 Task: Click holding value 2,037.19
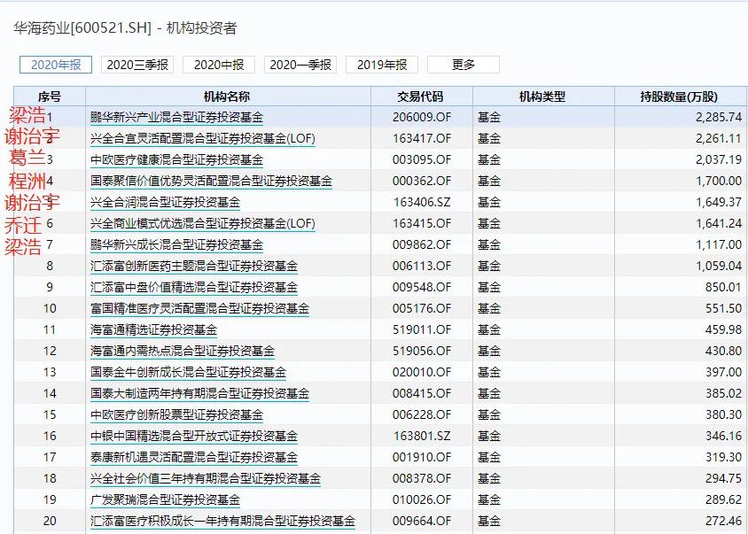click(x=719, y=159)
